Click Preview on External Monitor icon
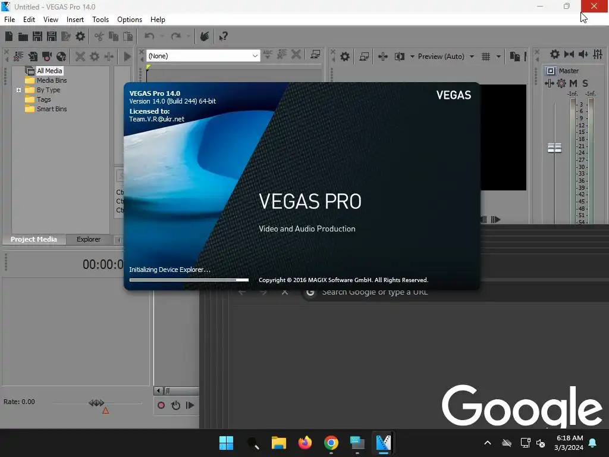Viewport: 609px width, 457px height. (364, 57)
